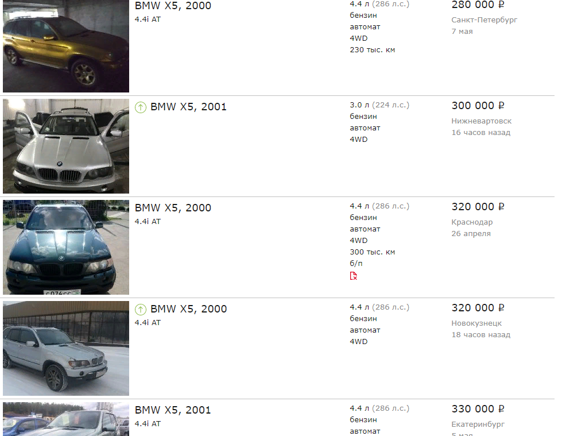
Task: Open the dark green BMW X5 front photo
Action: [x=66, y=248]
